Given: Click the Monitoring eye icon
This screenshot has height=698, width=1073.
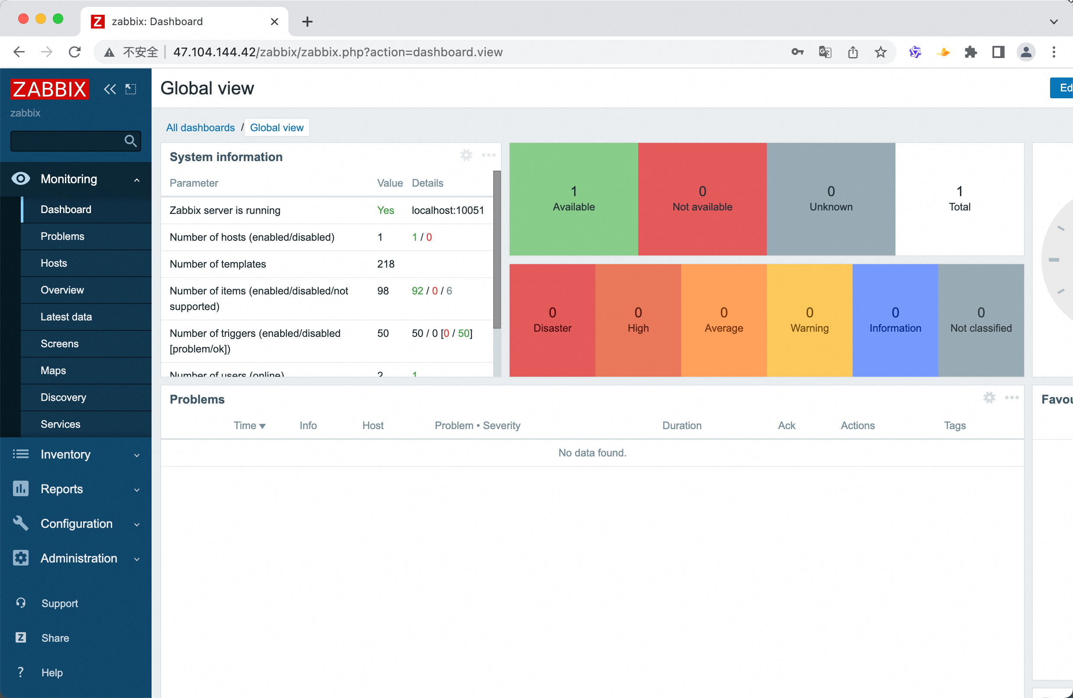Looking at the screenshot, I should coord(20,178).
